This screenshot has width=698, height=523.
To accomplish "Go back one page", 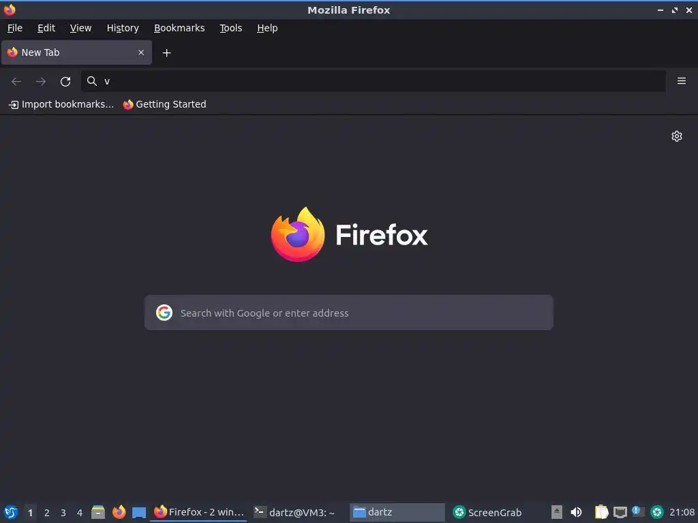I will [16, 82].
